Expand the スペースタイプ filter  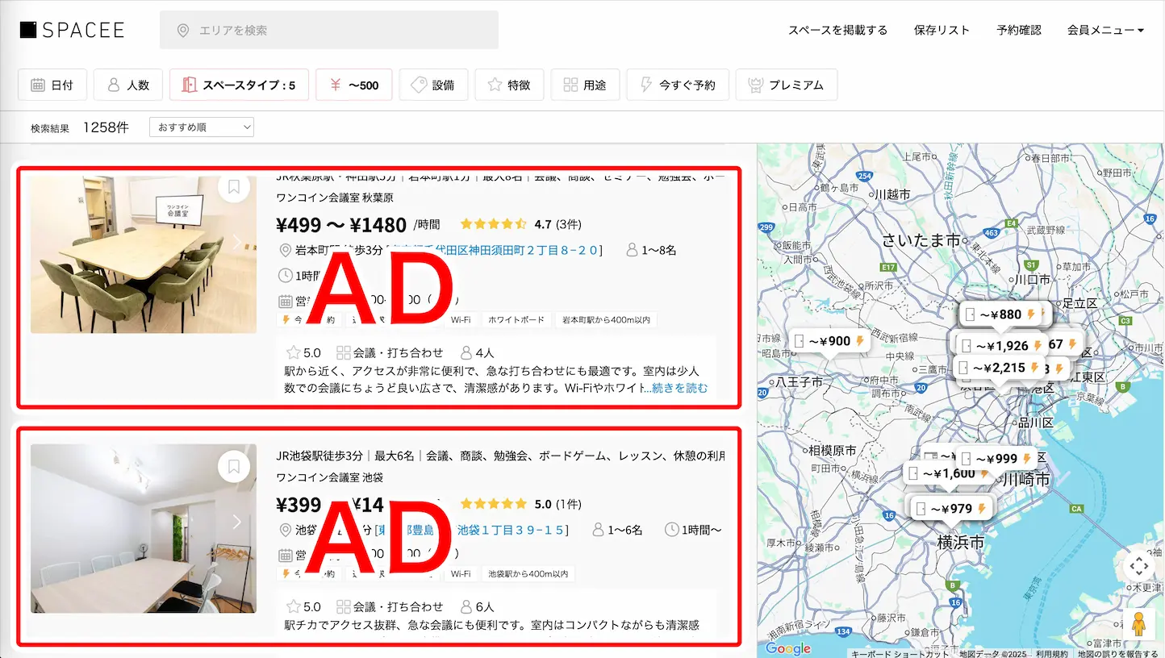pos(239,84)
